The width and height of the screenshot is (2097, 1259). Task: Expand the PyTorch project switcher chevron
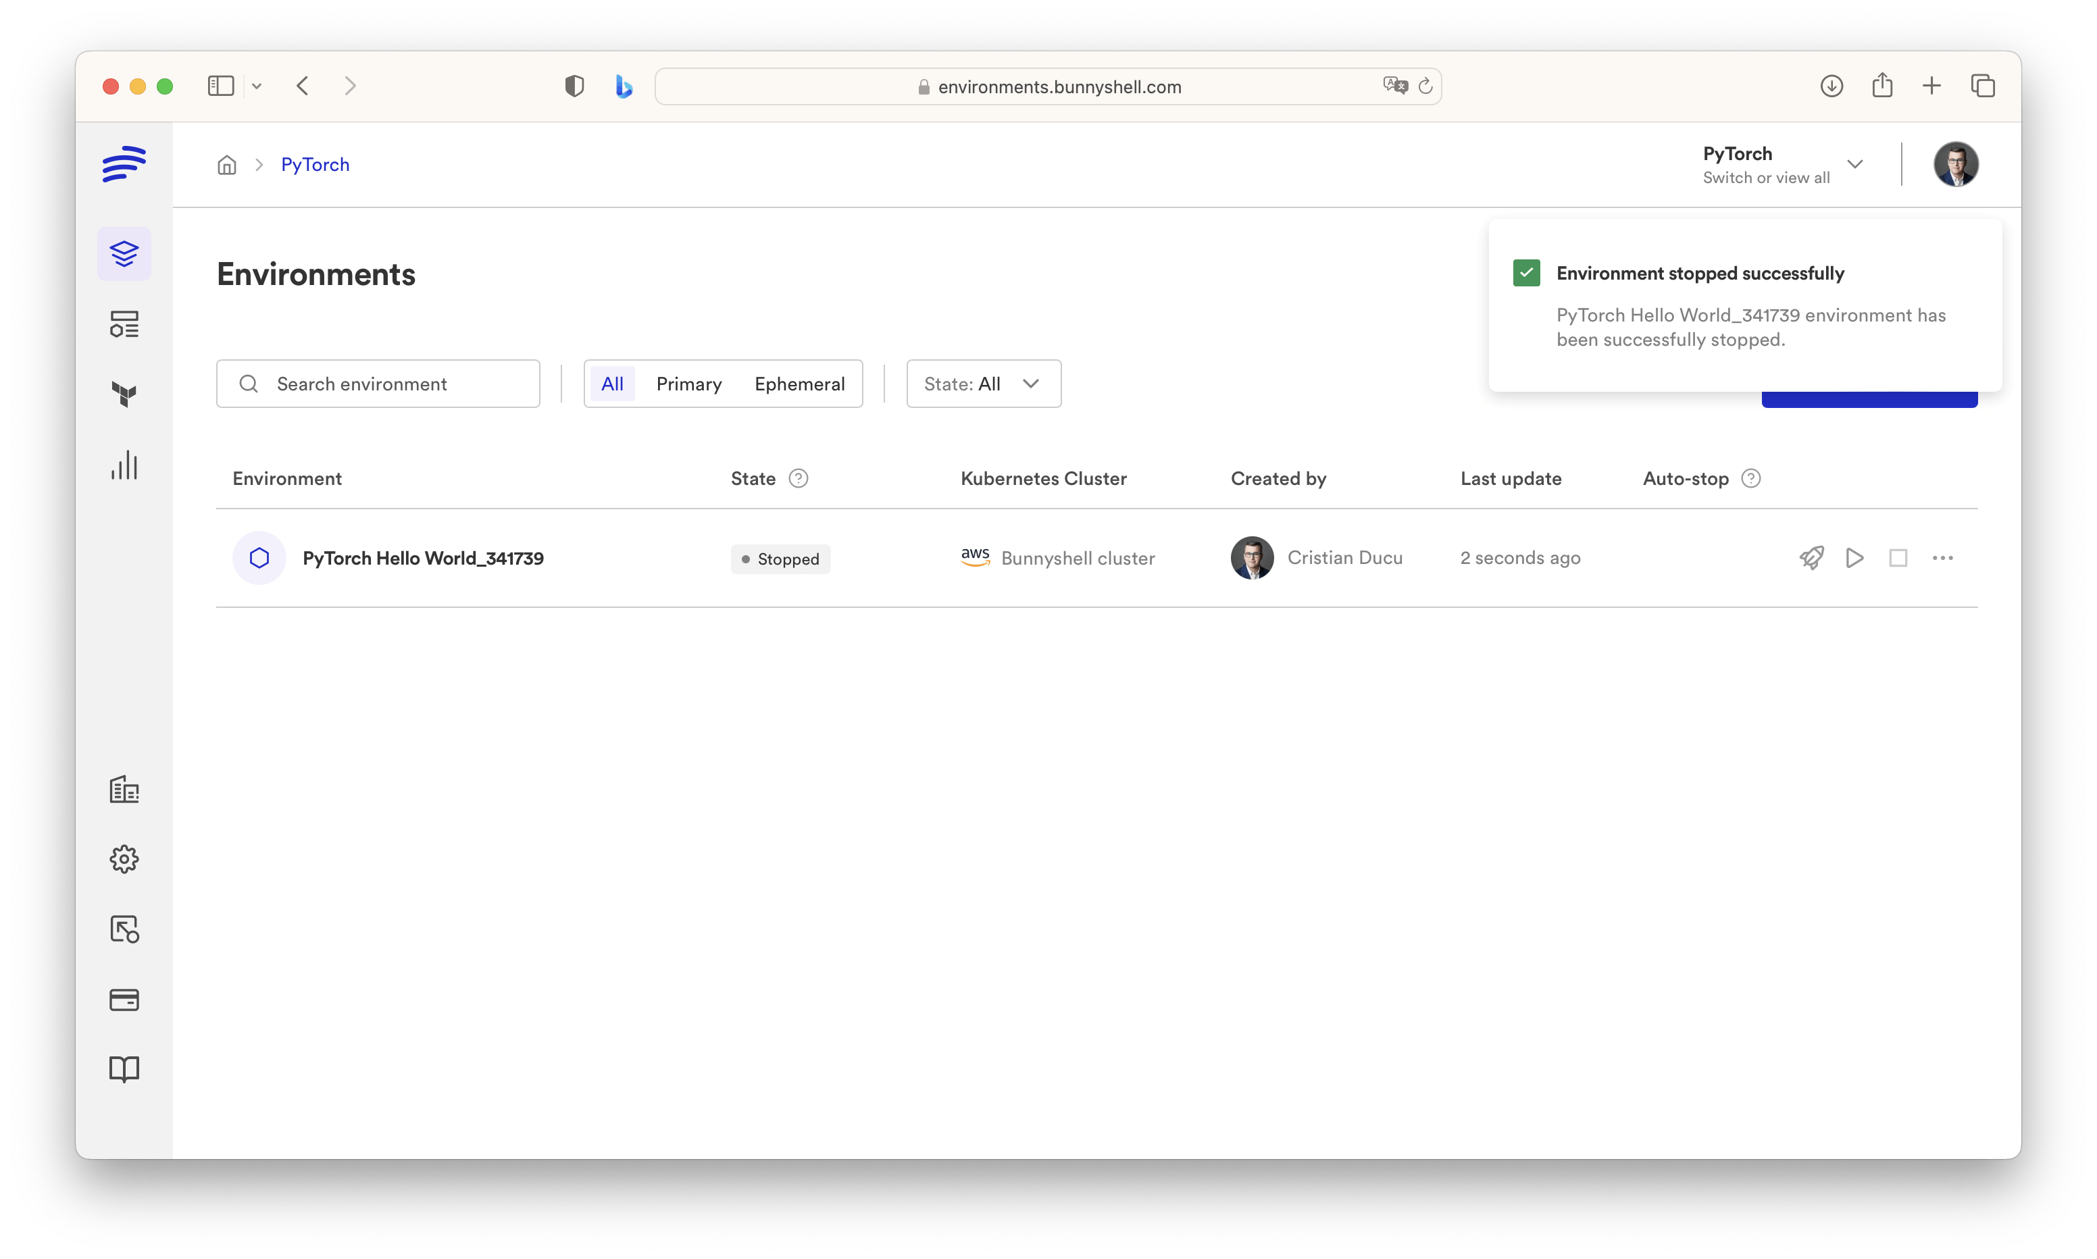tap(1855, 165)
